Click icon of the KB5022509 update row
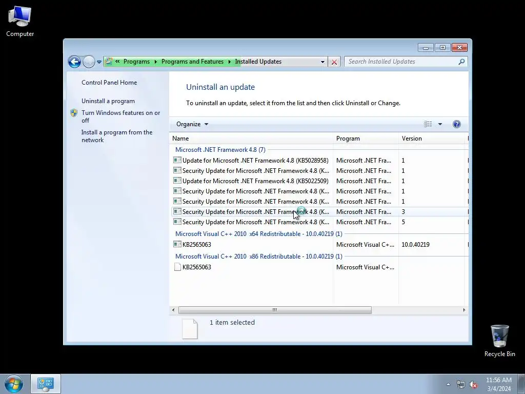The height and width of the screenshot is (394, 525). coord(177,181)
